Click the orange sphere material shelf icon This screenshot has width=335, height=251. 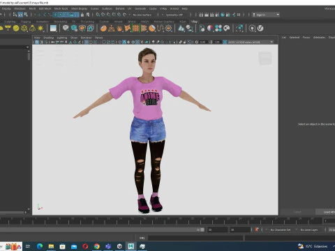[103, 29]
